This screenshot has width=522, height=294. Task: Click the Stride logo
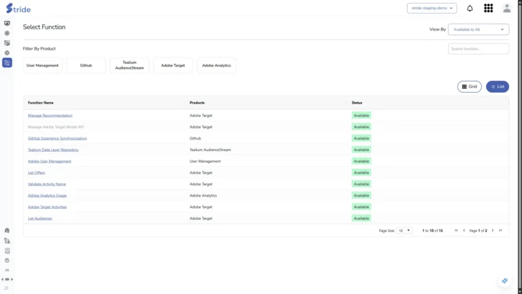pos(18,8)
